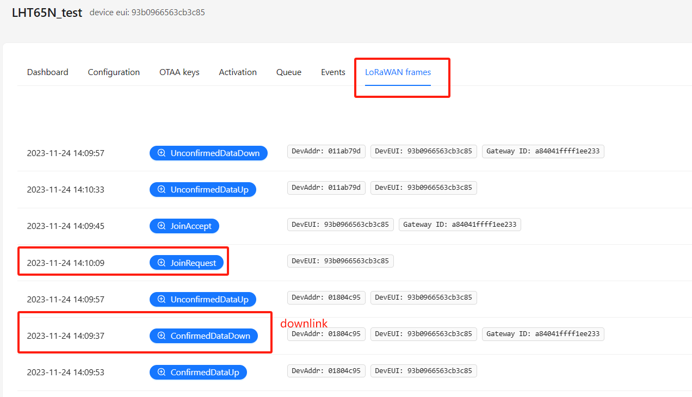This screenshot has width=692, height=397.
Task: Click the device eui text in header
Action: (147, 12)
